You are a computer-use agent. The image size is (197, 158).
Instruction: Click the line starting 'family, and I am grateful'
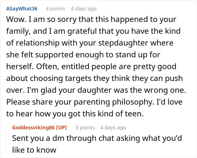click(93, 31)
